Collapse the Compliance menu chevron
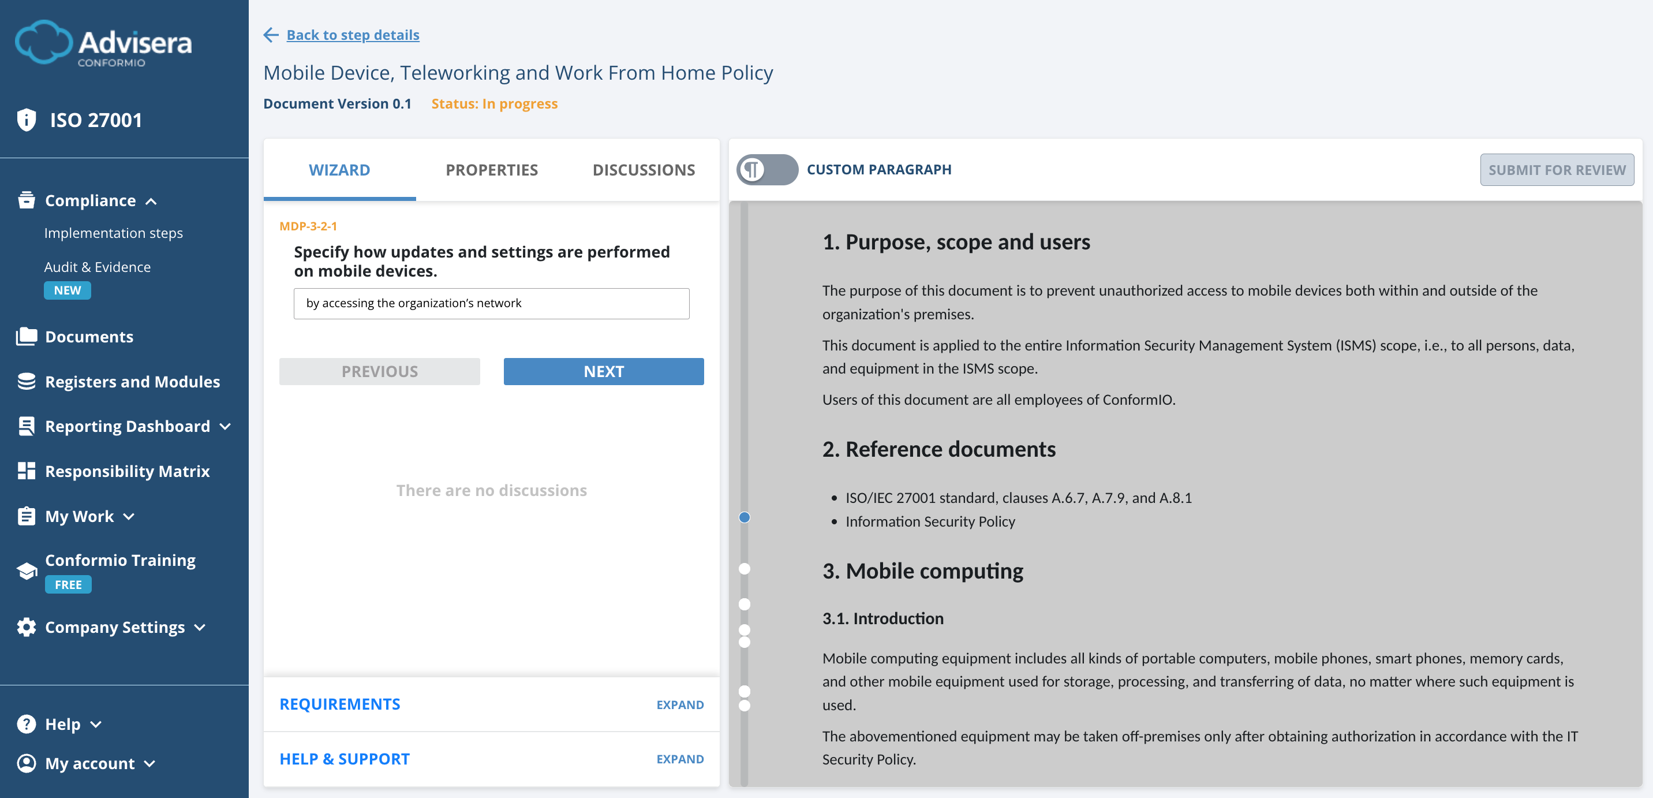1653x798 pixels. point(151,201)
